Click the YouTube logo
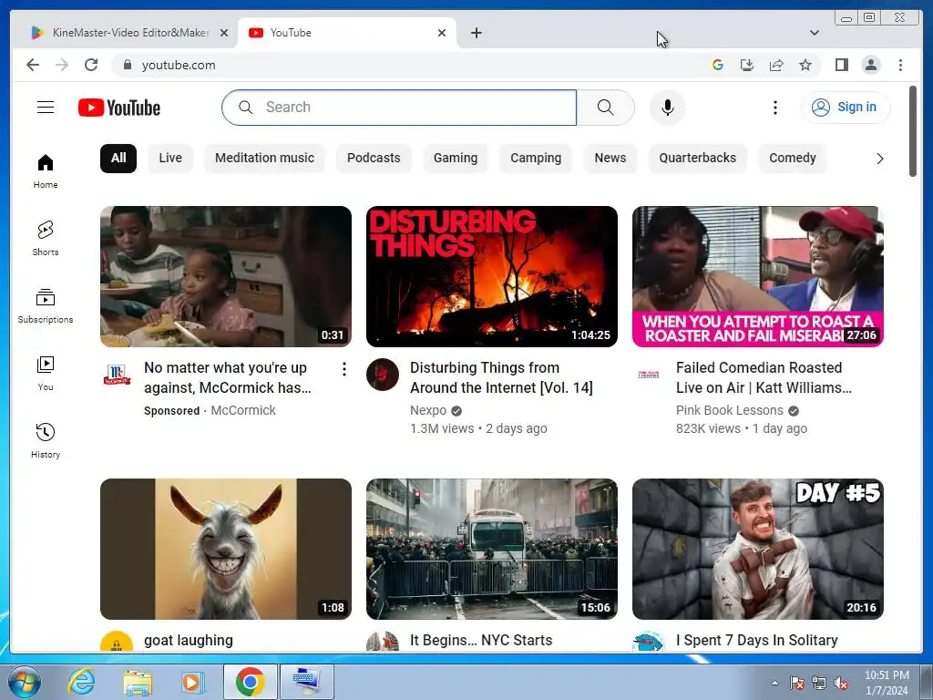Image resolution: width=933 pixels, height=700 pixels. click(119, 108)
